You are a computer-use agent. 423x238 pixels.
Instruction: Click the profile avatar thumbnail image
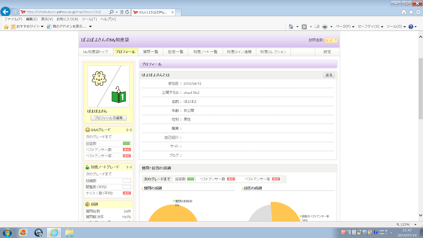point(108,87)
